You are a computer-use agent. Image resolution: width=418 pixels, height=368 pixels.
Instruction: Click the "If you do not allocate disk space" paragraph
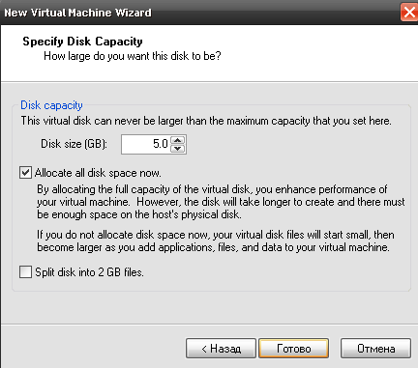tap(216, 241)
